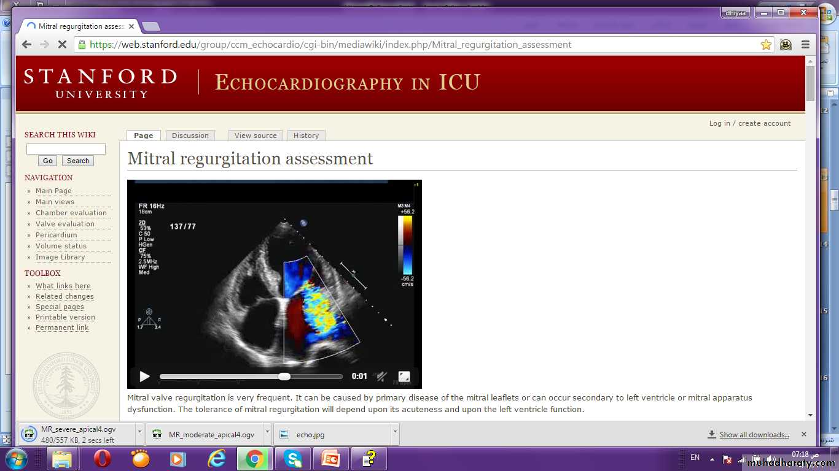Click the MR_severe_apical4.ogv download item
This screenshot has height=471, width=839.
[x=77, y=434]
